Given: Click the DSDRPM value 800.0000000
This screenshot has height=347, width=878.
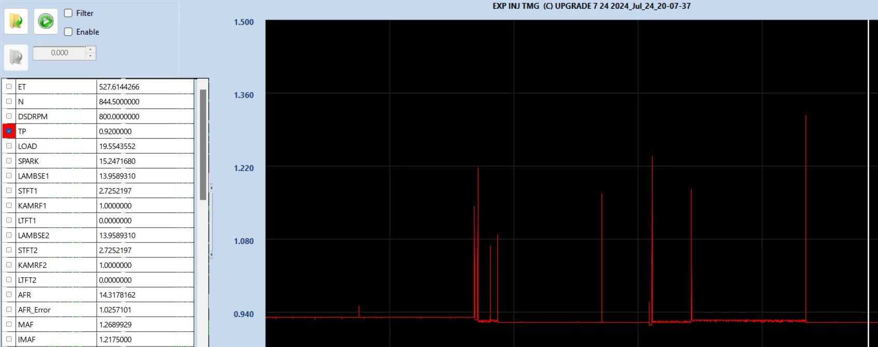Looking at the screenshot, I should coord(119,116).
